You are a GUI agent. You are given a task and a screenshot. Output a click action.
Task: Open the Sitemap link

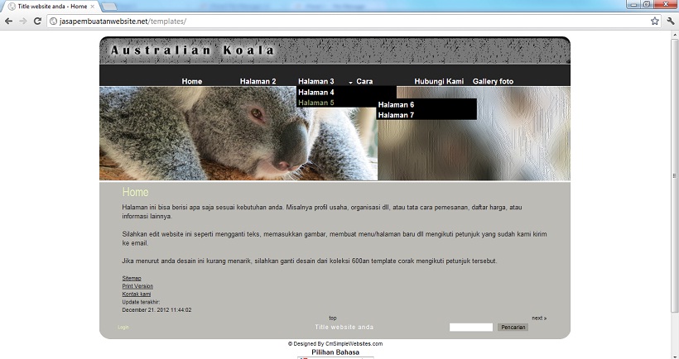coord(132,278)
